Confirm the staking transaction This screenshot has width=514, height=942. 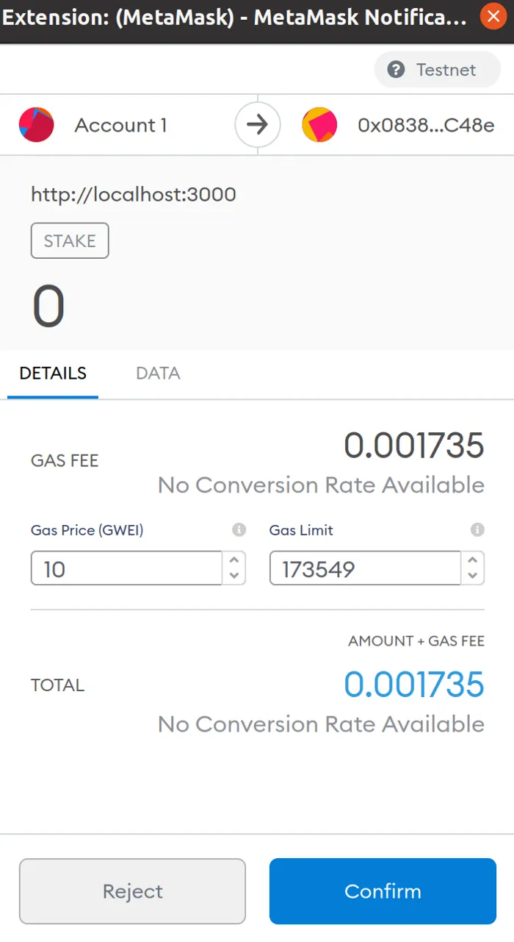point(383,891)
